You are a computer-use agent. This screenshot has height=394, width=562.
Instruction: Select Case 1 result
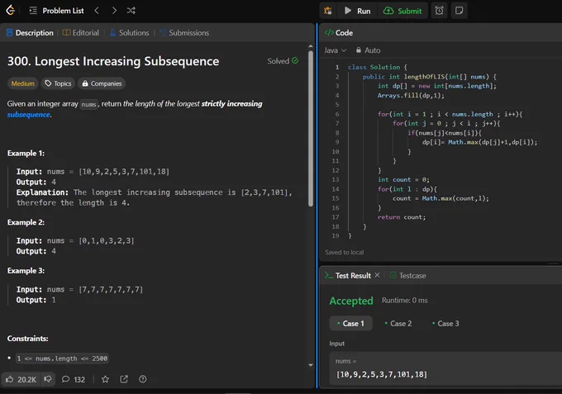pos(351,324)
